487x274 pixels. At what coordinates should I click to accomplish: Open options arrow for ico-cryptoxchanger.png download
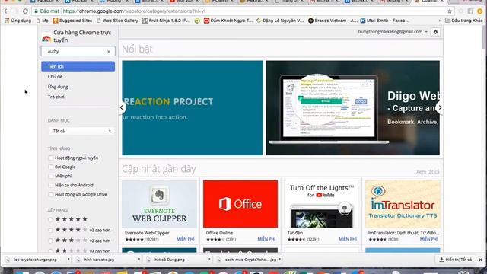68,259
